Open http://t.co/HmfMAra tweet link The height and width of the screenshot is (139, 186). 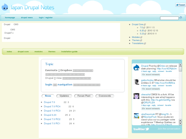click(165, 83)
